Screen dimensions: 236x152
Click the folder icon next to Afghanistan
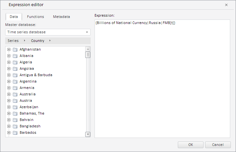(15, 50)
